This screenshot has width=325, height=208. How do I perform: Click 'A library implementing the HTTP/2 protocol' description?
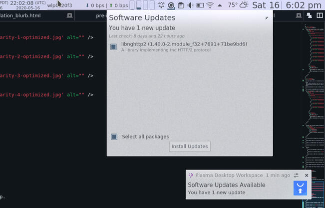point(166,50)
